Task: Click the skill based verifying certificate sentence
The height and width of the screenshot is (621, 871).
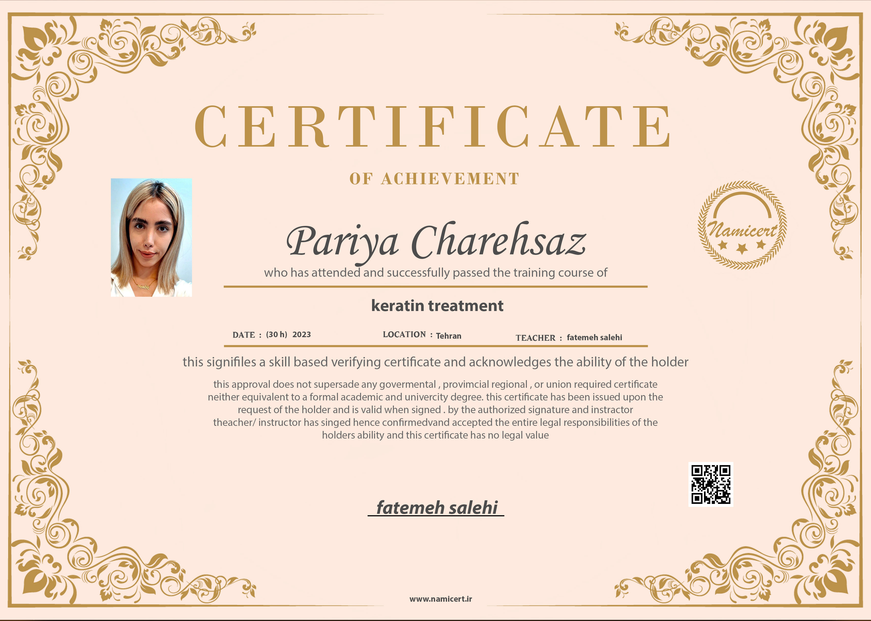Action: [x=435, y=362]
